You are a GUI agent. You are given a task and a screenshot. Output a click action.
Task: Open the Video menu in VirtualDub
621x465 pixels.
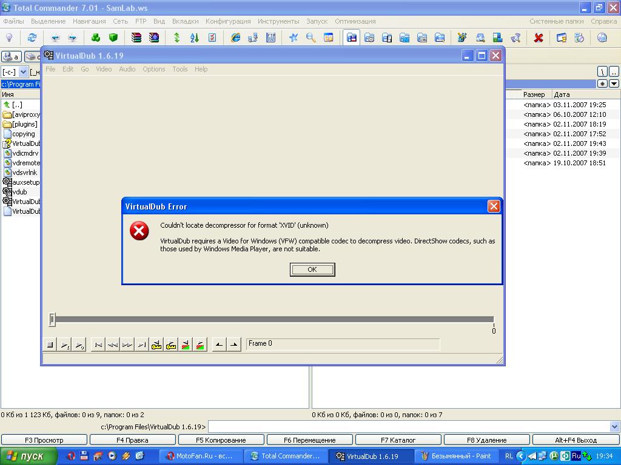pos(104,69)
